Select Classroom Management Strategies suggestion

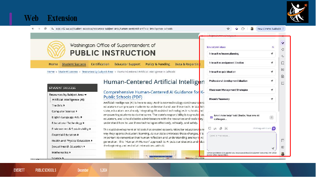241,90
